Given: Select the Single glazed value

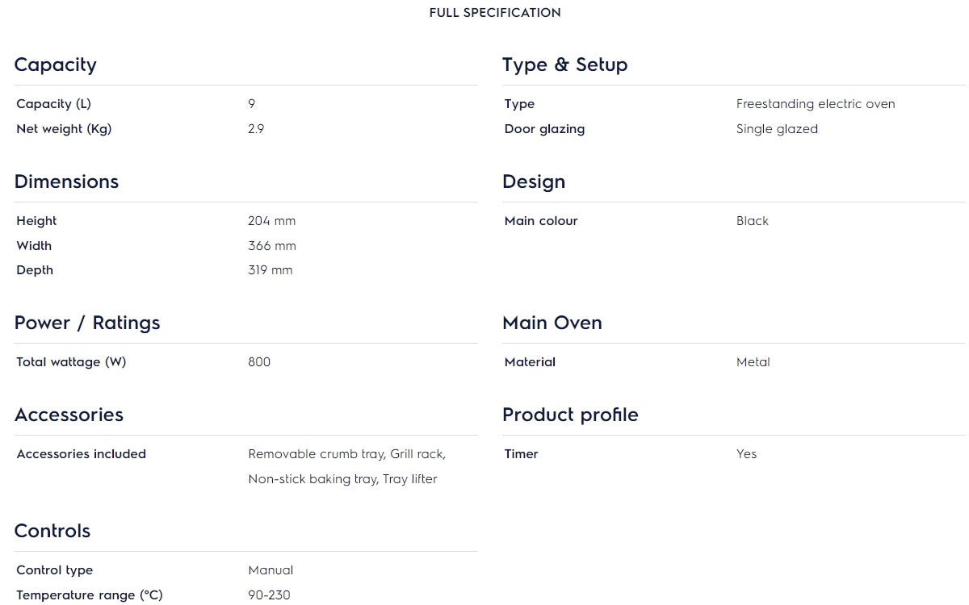Looking at the screenshot, I should [777, 129].
